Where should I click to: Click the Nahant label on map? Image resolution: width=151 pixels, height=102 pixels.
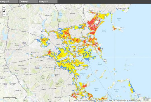coord(122,28)
